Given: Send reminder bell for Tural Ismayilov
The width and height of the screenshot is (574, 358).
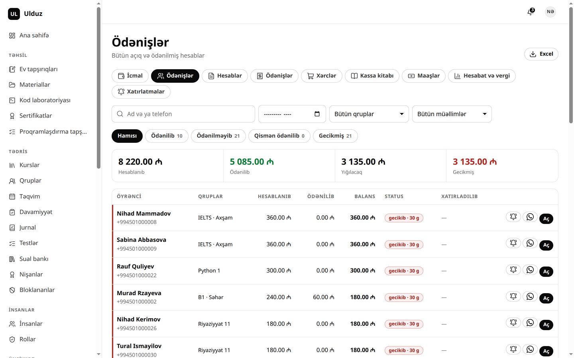Looking at the screenshot, I should pos(513,349).
